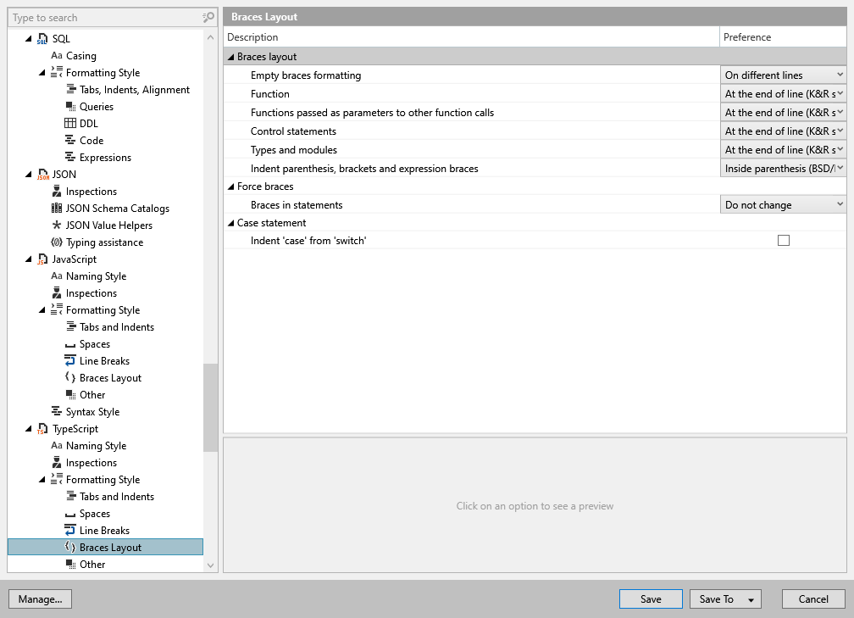Collapse the Force braces group

[x=231, y=187]
